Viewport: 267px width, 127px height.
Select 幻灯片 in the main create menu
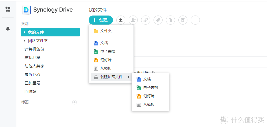[106, 60]
